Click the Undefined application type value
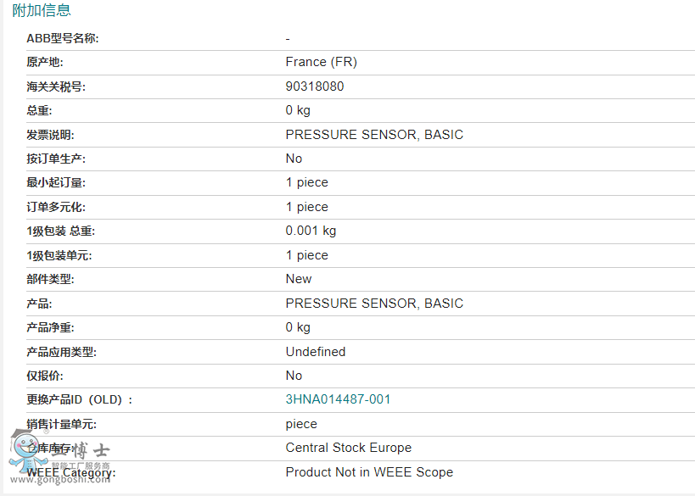Image resolution: width=695 pixels, height=496 pixels. pos(316,352)
